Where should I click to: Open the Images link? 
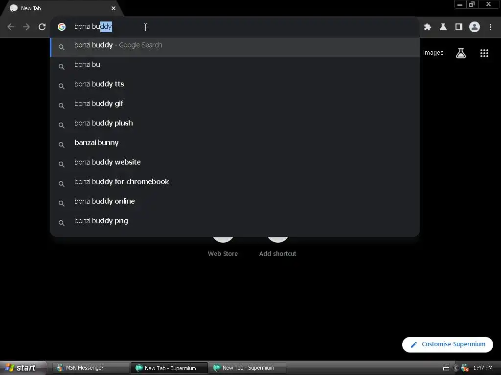(x=433, y=53)
